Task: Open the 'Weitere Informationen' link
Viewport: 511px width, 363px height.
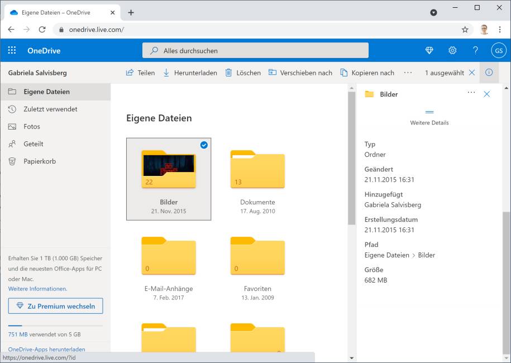Action: point(37,289)
